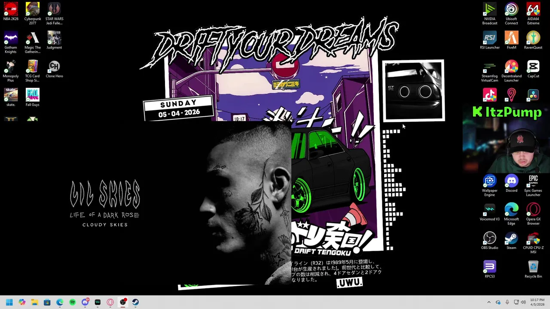Open the skate. desktop shortcut

[x=11, y=97]
